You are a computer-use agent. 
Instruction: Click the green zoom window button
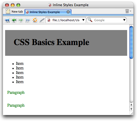coord(18,5)
